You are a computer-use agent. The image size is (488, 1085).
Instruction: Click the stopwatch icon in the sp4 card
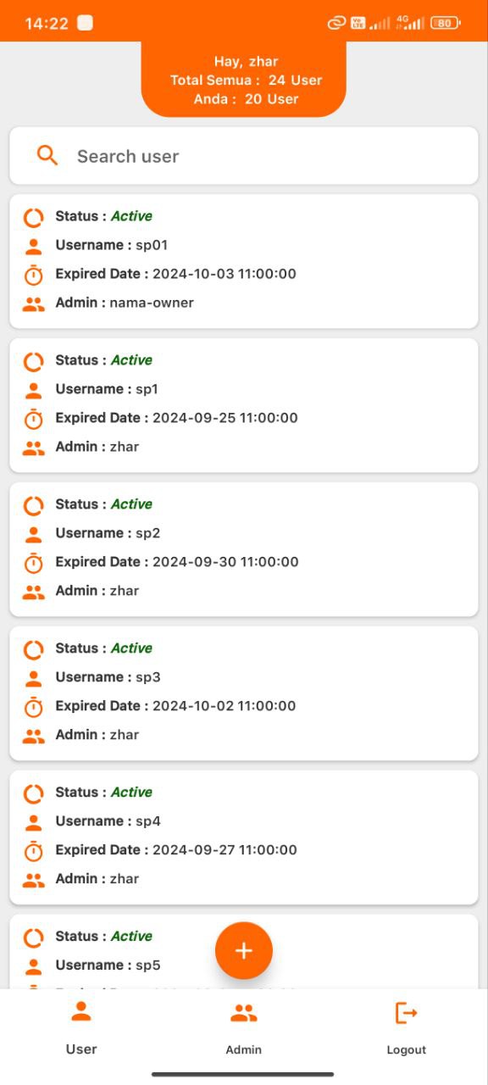33,850
